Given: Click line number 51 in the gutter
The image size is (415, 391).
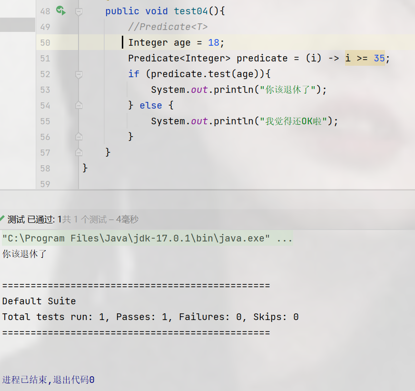Looking at the screenshot, I should [x=45, y=58].
